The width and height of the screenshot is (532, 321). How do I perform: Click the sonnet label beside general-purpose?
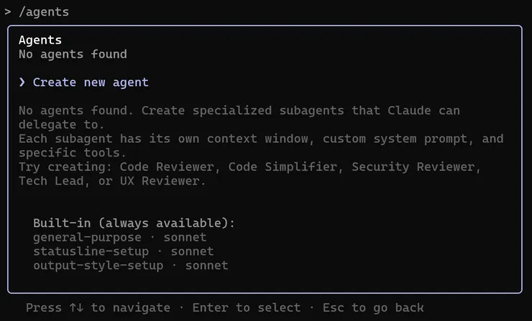[185, 237]
